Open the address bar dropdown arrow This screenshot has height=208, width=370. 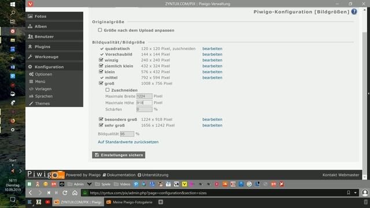point(356,192)
